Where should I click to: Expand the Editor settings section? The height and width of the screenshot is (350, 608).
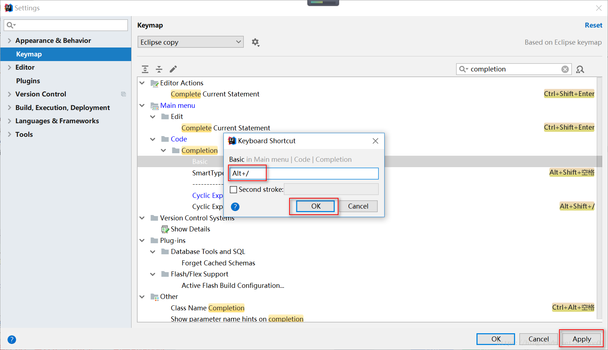coord(10,67)
